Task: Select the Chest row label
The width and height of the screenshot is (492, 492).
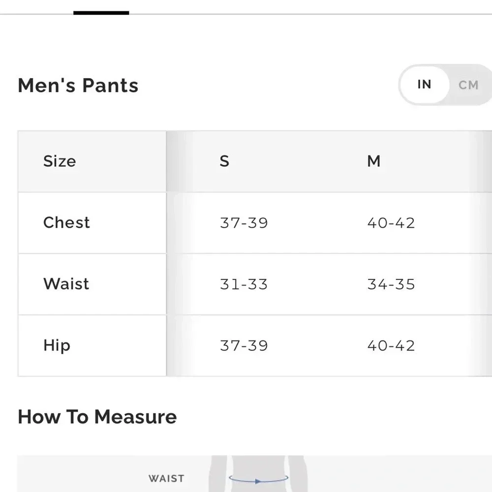Action: [x=66, y=222]
